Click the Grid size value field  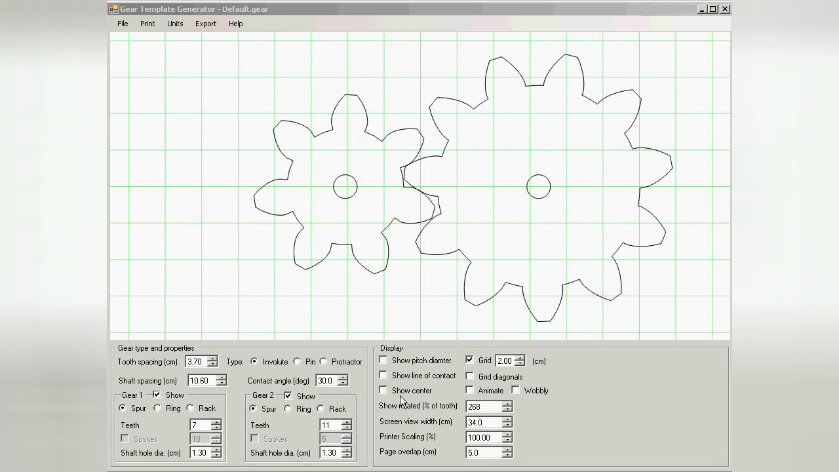[x=505, y=361]
